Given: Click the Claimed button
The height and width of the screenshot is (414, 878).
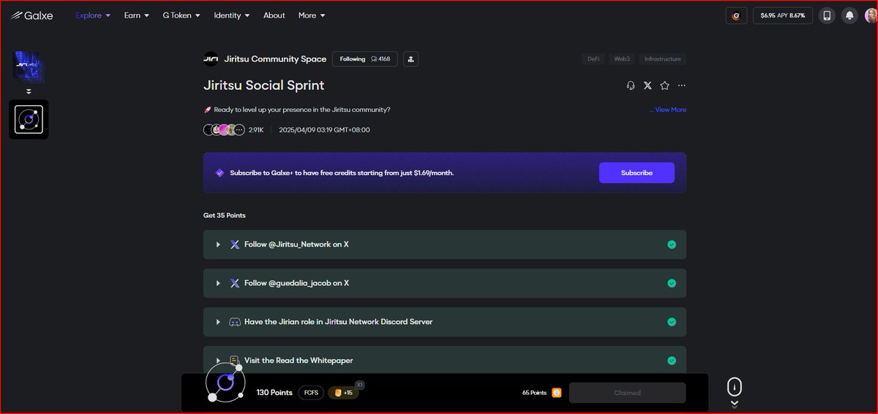Looking at the screenshot, I should point(627,393).
